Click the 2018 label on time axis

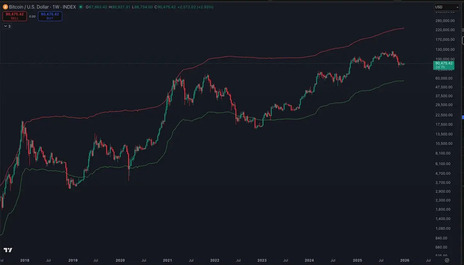24,260
